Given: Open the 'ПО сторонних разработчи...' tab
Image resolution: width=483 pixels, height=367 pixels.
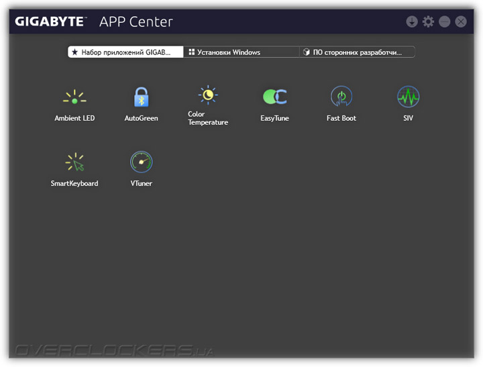Looking at the screenshot, I should pyautogui.click(x=357, y=52).
